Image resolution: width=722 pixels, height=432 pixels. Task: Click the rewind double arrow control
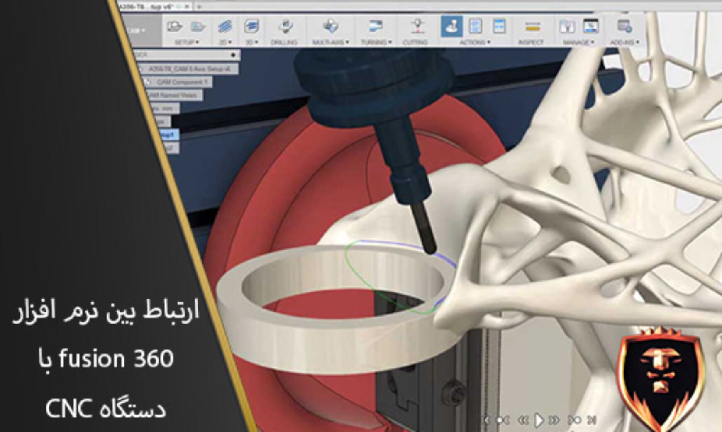tap(524, 420)
